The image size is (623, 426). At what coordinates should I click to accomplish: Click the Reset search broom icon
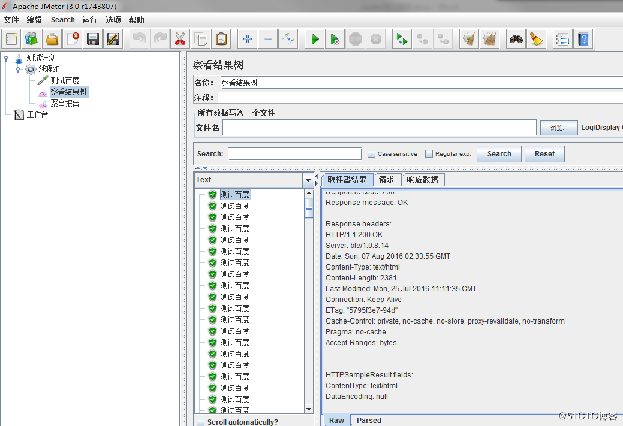tap(536, 39)
